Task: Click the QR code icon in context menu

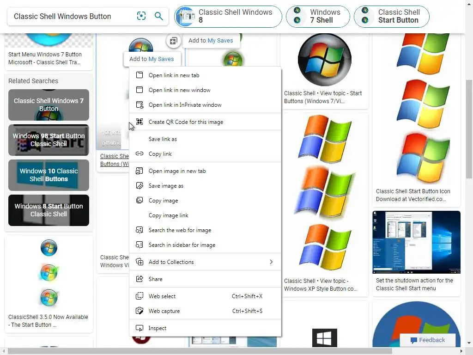Action: (139, 122)
